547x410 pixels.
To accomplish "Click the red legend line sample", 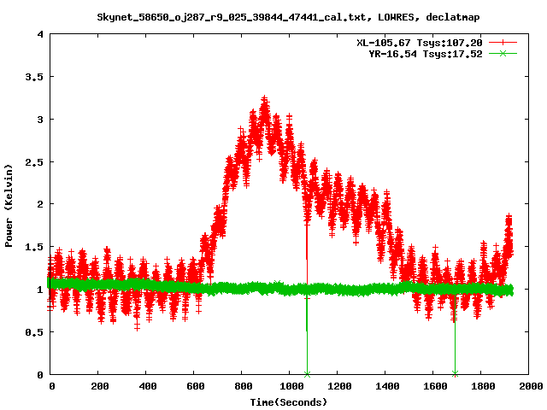I will [x=503, y=43].
